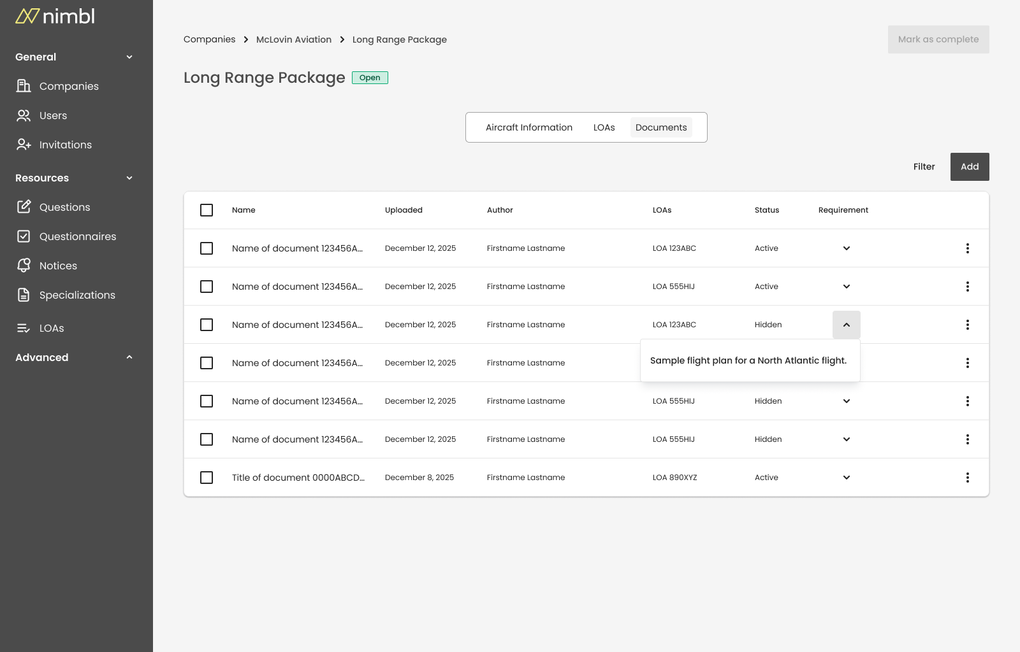
Task: Open the kebab menu for LOA 555HIJ Active row
Action: pos(968,287)
